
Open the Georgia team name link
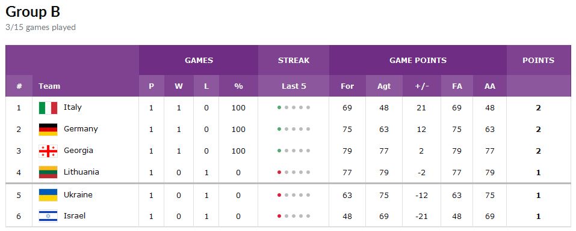(78, 151)
